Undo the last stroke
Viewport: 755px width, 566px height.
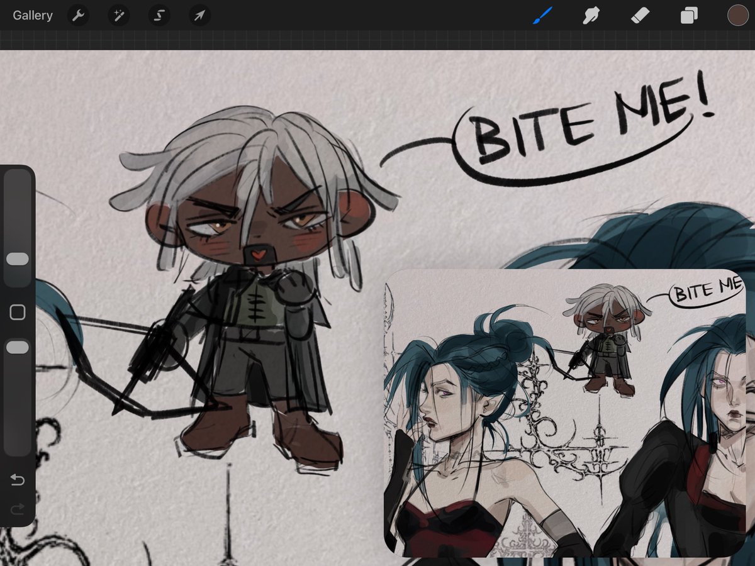point(18,480)
